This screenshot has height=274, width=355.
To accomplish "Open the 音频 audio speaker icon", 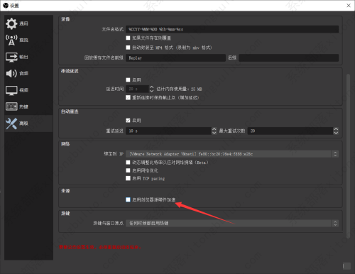I will click(11, 73).
